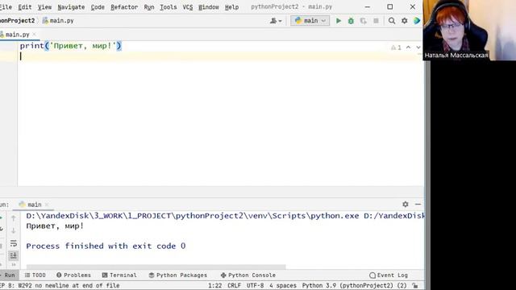Open the Event Log
The width and height of the screenshot is (516, 290).
pyautogui.click(x=389, y=275)
